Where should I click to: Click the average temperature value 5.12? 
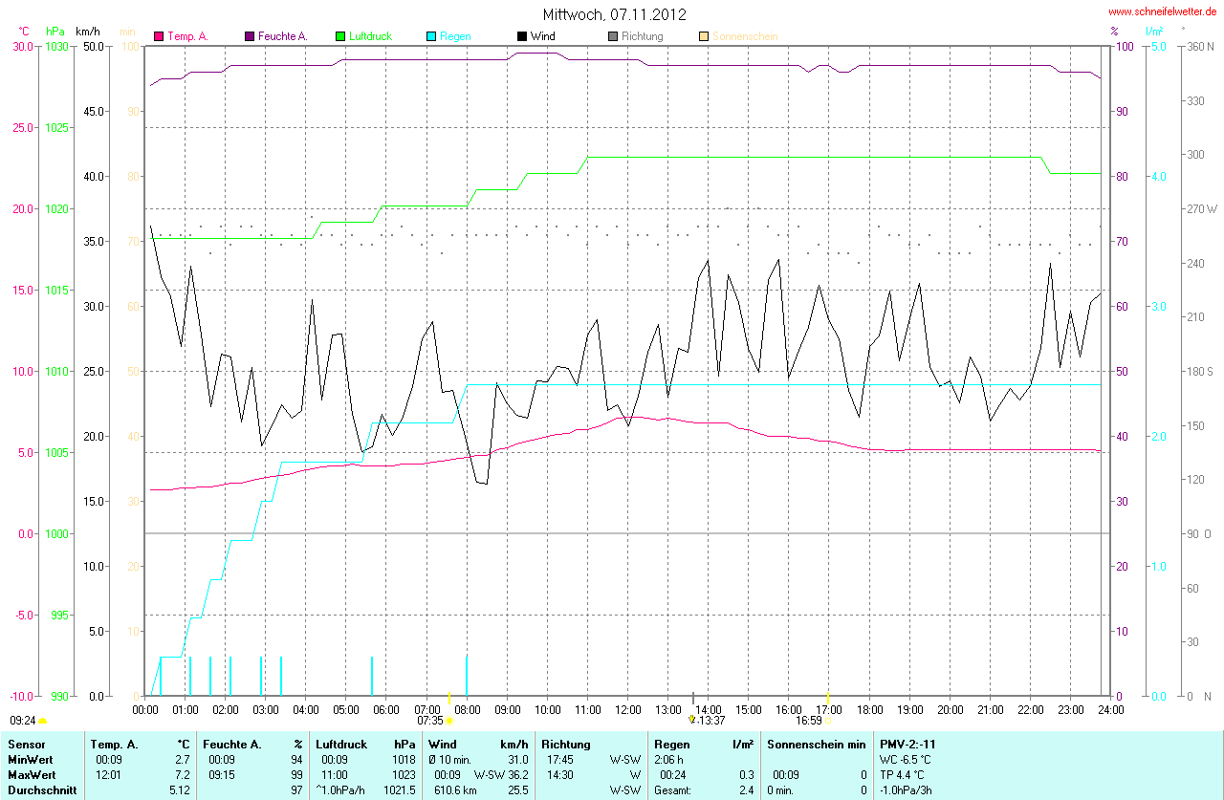pos(180,790)
